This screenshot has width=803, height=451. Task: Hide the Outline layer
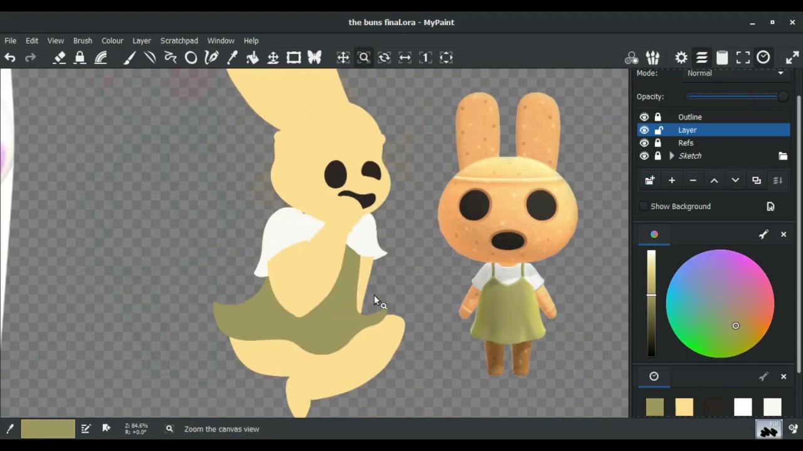[x=644, y=117]
